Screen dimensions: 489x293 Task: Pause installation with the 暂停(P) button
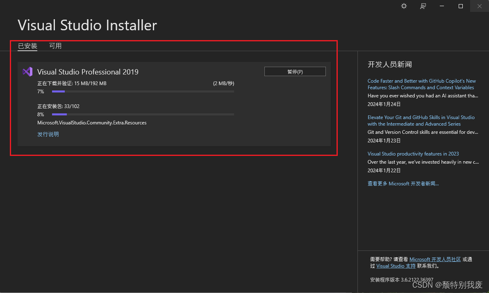(x=295, y=72)
